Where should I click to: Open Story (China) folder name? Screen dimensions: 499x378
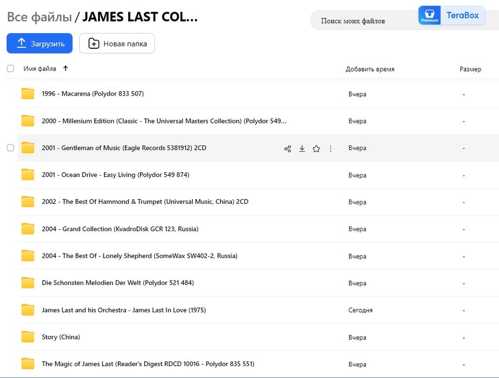click(61, 337)
